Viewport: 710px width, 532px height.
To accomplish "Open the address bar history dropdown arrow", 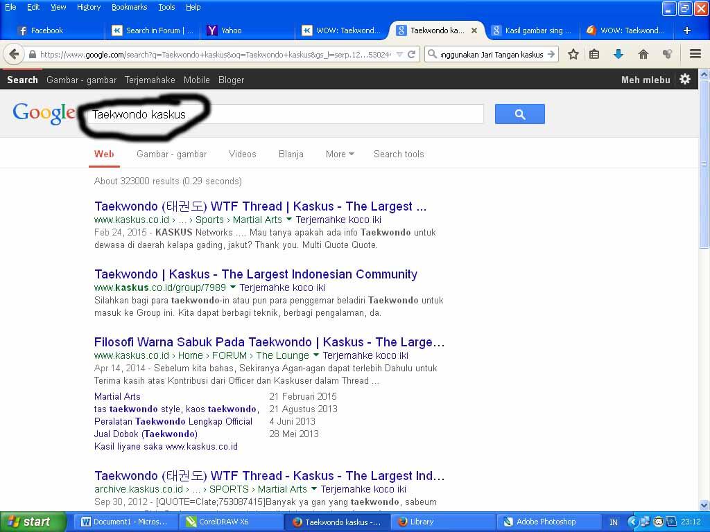I will 399,55.
